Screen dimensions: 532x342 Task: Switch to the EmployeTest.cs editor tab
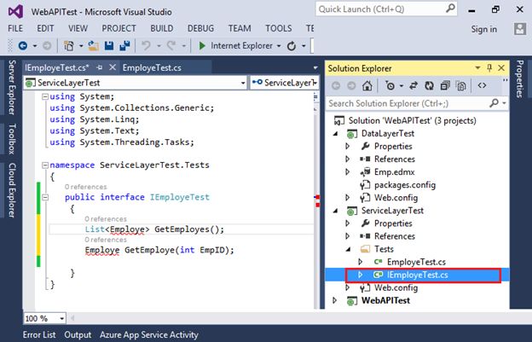coord(152,68)
